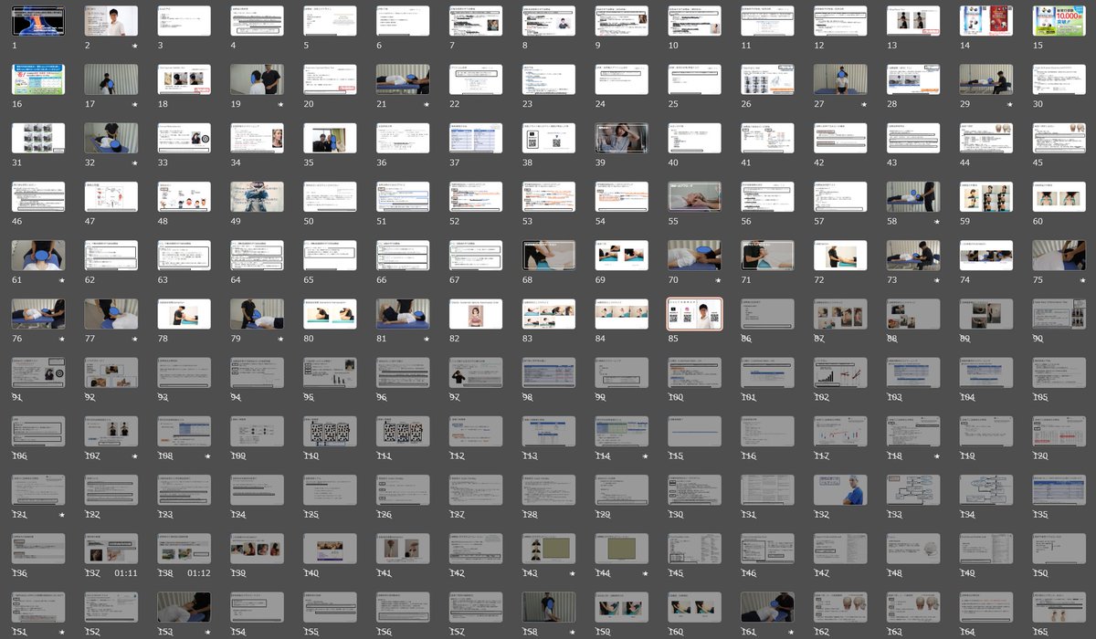Screen dimensions: 1096x639
Task: Select slide 15 thumbnail showing 10,000 banner
Action: pos(1059,21)
